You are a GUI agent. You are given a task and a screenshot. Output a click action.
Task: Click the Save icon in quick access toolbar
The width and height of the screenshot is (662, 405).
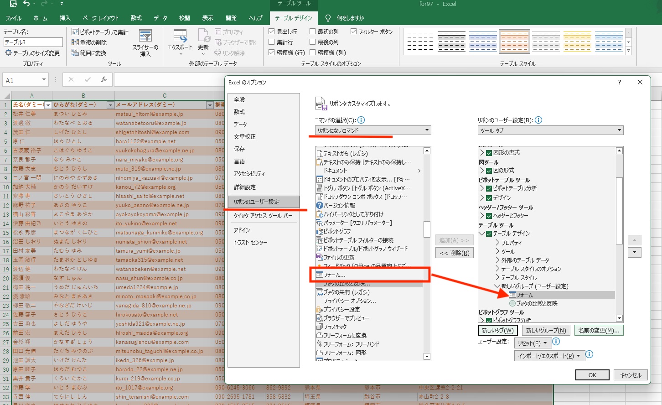point(13,4)
